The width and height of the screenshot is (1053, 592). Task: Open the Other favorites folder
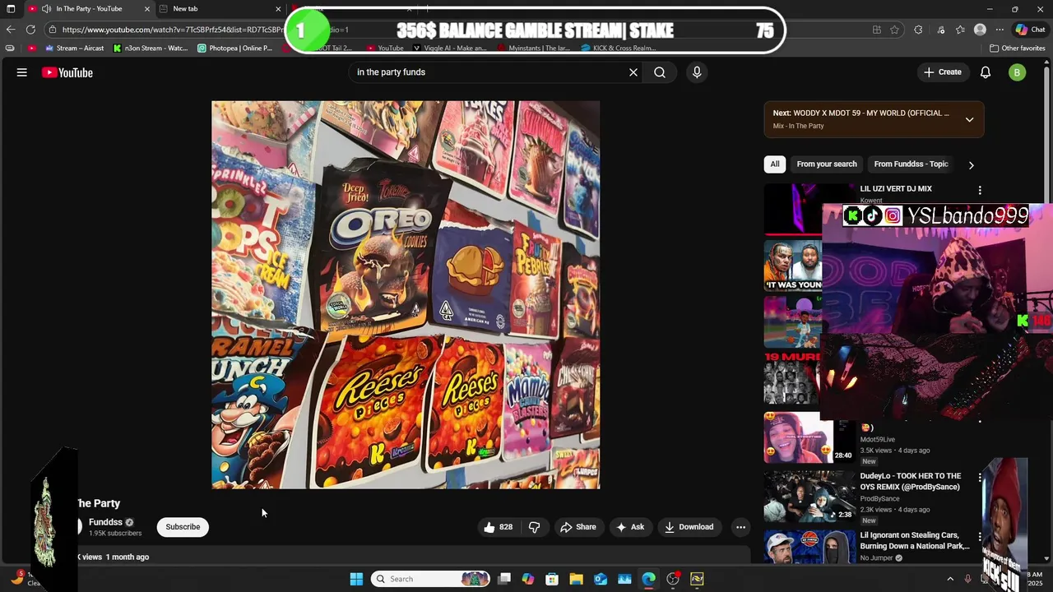click(x=1018, y=49)
